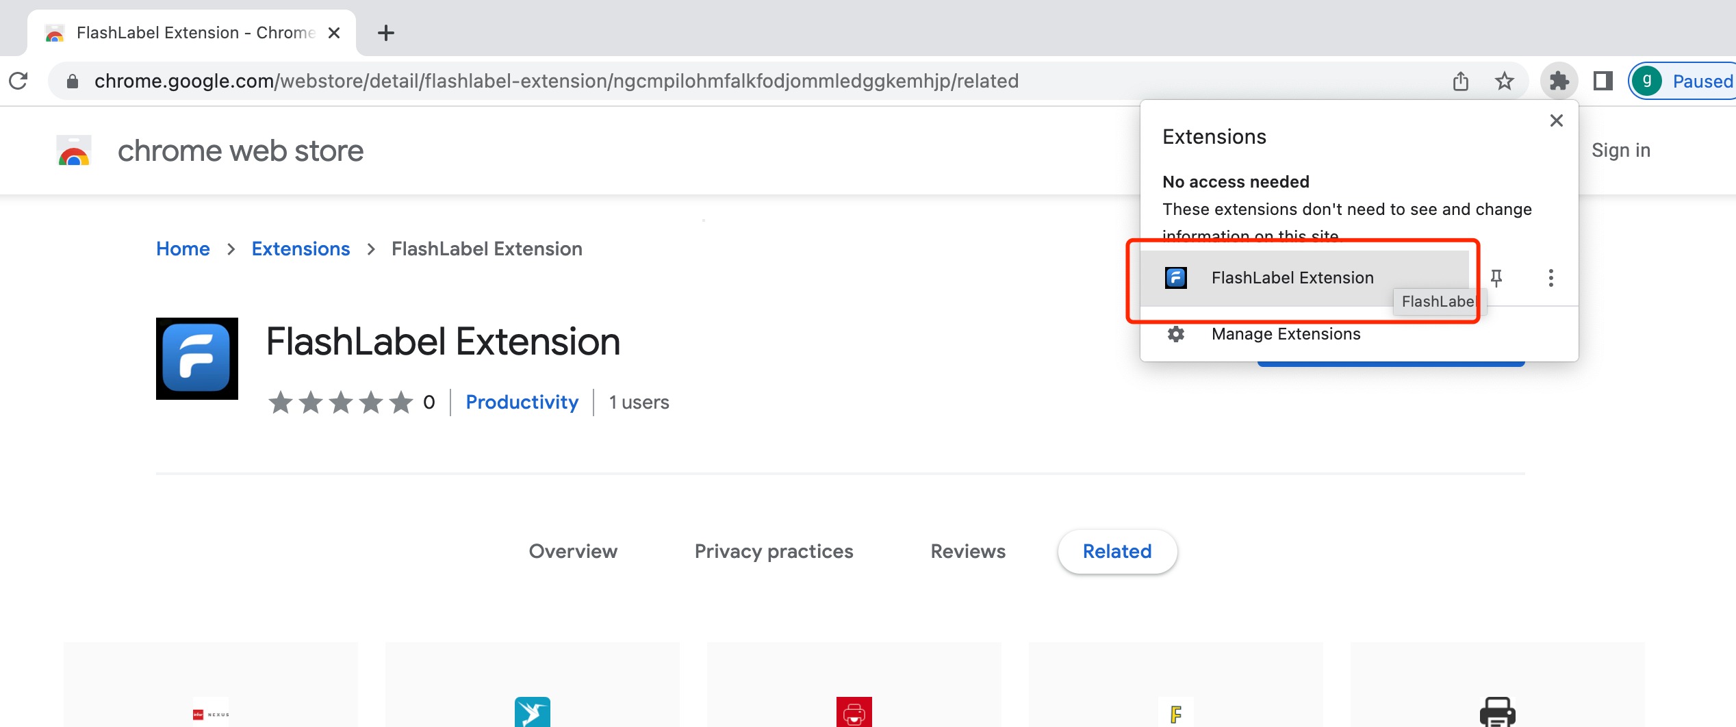Open the Productivity category link

pos(522,402)
